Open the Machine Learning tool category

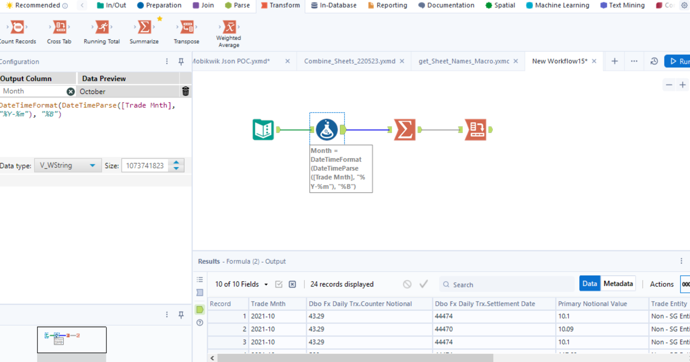(558, 5)
